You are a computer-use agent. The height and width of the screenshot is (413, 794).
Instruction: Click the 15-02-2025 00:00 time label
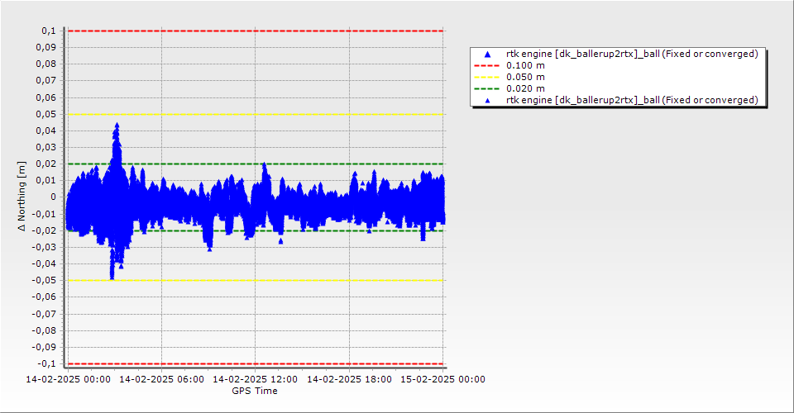(443, 379)
